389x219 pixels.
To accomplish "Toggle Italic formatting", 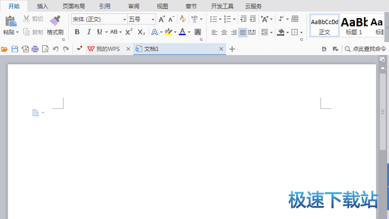I will pyautogui.click(x=89, y=32).
